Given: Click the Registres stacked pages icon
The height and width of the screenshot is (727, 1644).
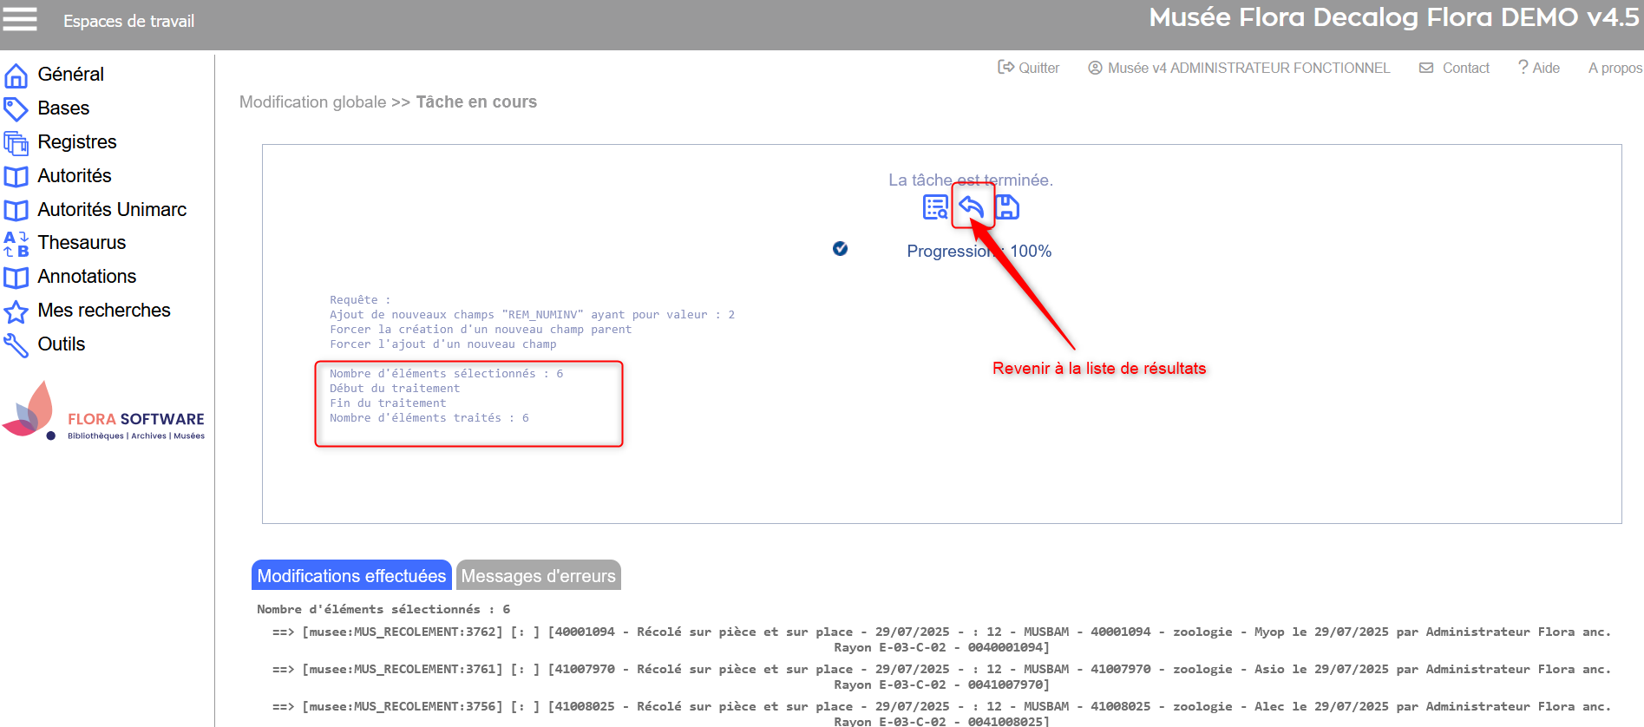Looking at the screenshot, I should tap(16, 143).
